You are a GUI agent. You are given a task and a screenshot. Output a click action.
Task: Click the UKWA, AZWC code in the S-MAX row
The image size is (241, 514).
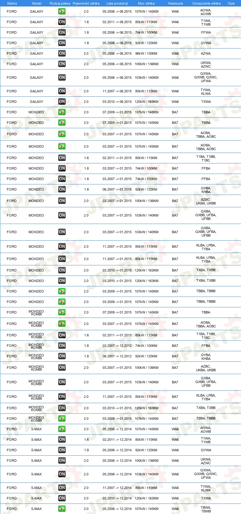coord(206,461)
